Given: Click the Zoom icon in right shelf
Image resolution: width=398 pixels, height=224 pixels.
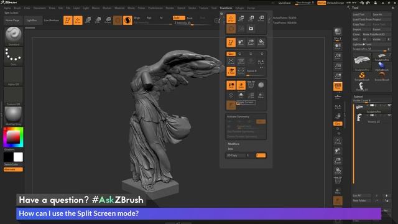Looking at the screenshot, I should tap(338, 57).
